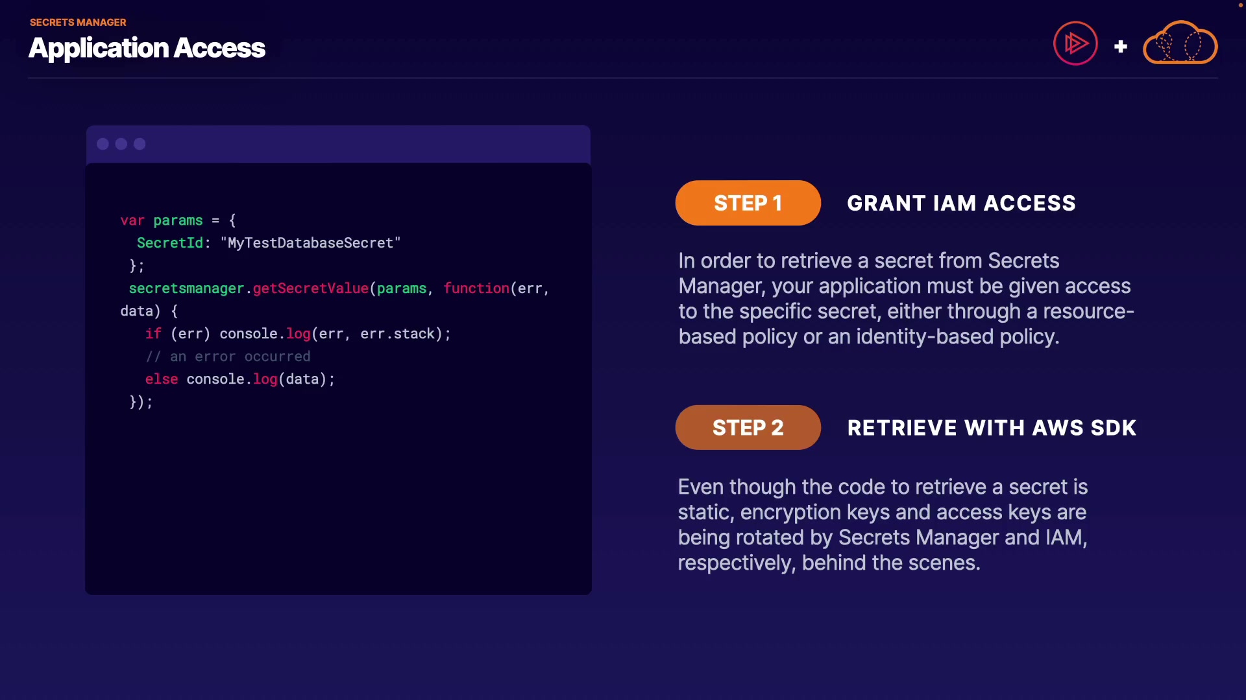The width and height of the screenshot is (1246, 700).
Task: Click the GRANT IAM ACCESS heading
Action: tap(961, 204)
